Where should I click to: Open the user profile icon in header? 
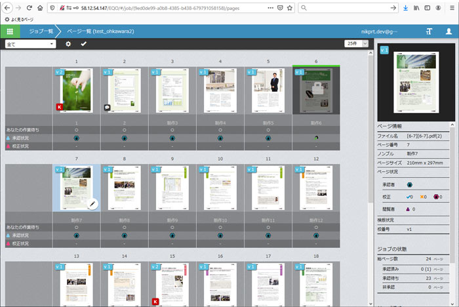pos(449,31)
